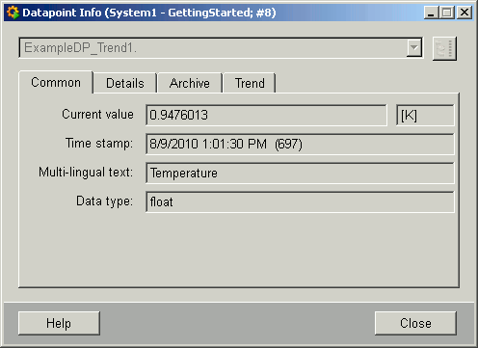This screenshot has width=478, height=348.
Task: Click the ExampleDP_Trend1 datapoint combo box
Action: pyautogui.click(x=221, y=48)
